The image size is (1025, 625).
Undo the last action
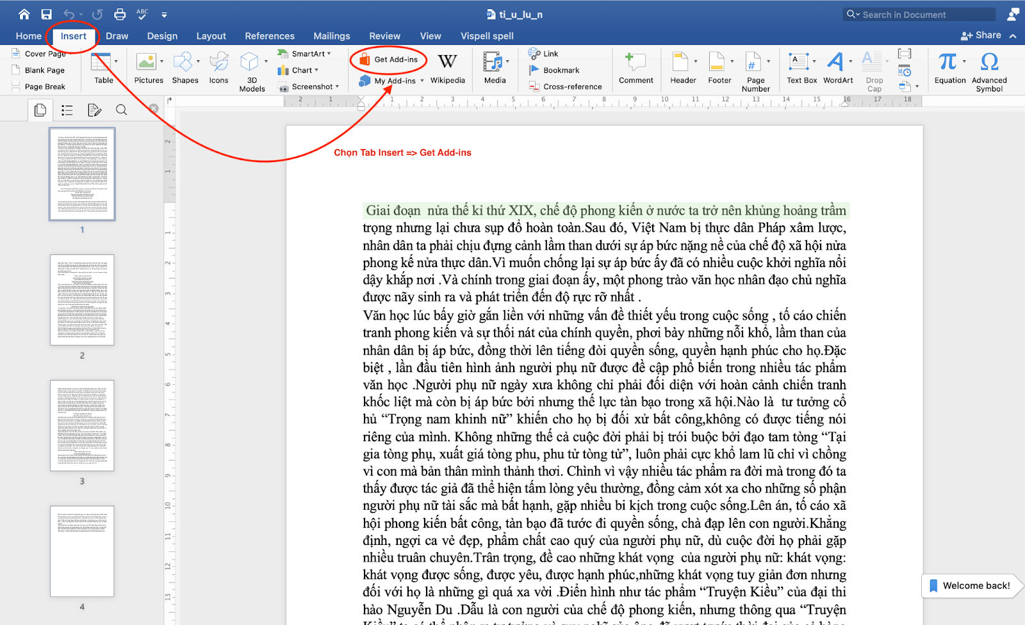[x=69, y=14]
